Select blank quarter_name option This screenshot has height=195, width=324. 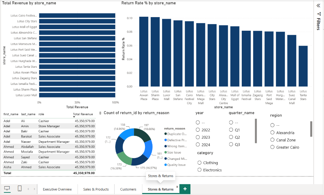(x=231, y=123)
